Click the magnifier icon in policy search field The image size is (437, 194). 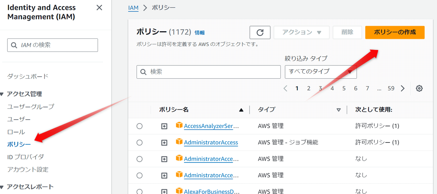coord(143,72)
